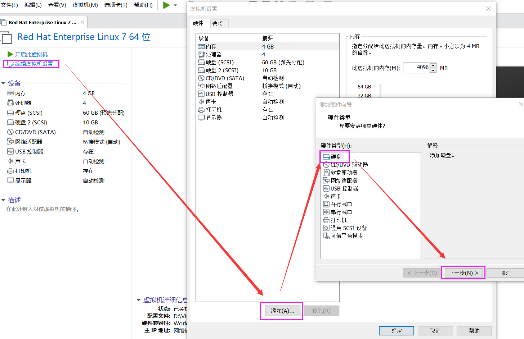Viewport: 524px width, 339px height.
Task: Select CD/DVD (SATA) icon in 虚拟机设置 list
Action: point(201,78)
